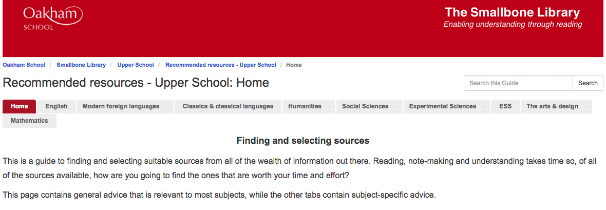Open the Social Sciences tab label
Viewport: 606px width, 210px height.
coord(365,106)
